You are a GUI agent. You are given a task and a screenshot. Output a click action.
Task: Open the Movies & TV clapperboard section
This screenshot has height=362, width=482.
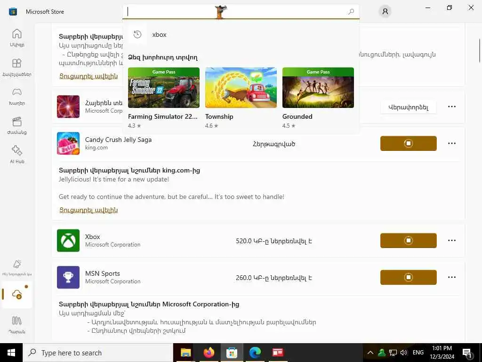(17, 125)
